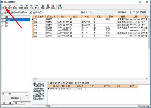The width and height of the screenshot is (151, 108).
Task: Click the 修改 (Edit) toolbar icon
Action: click(10, 7)
